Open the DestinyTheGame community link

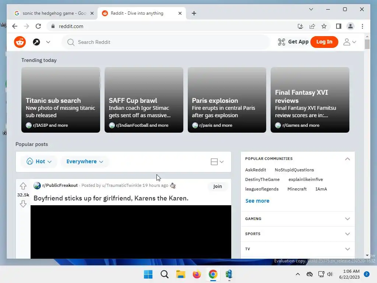(x=262, y=179)
